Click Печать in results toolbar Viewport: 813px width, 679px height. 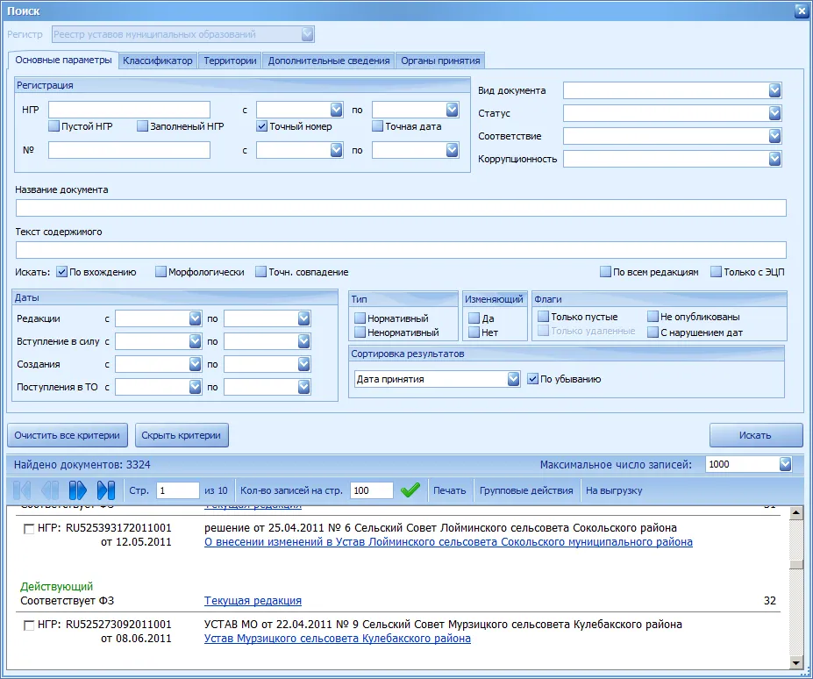tap(450, 490)
